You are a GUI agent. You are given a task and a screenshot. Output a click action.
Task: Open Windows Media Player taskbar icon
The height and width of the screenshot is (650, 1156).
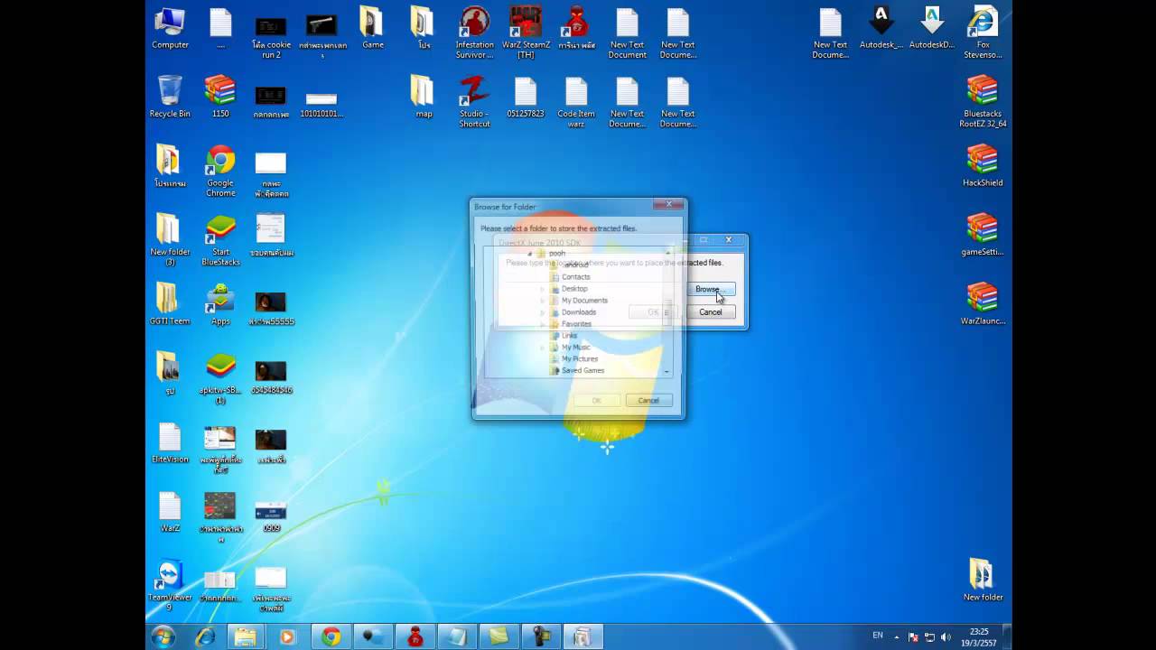(x=287, y=636)
